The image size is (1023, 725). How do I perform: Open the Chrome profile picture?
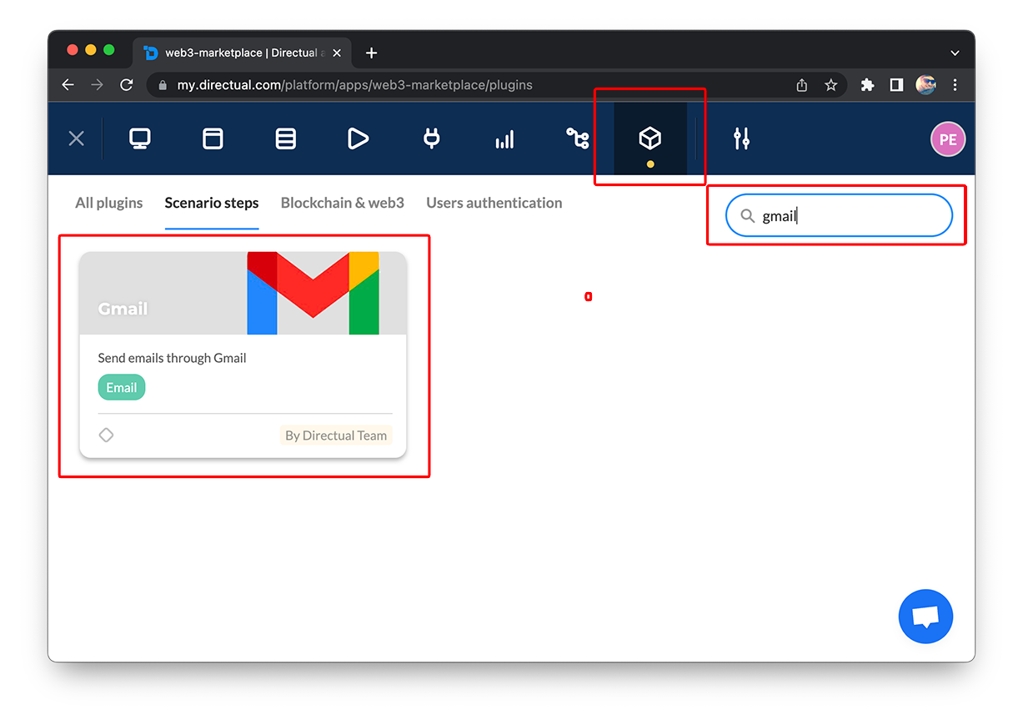point(925,85)
